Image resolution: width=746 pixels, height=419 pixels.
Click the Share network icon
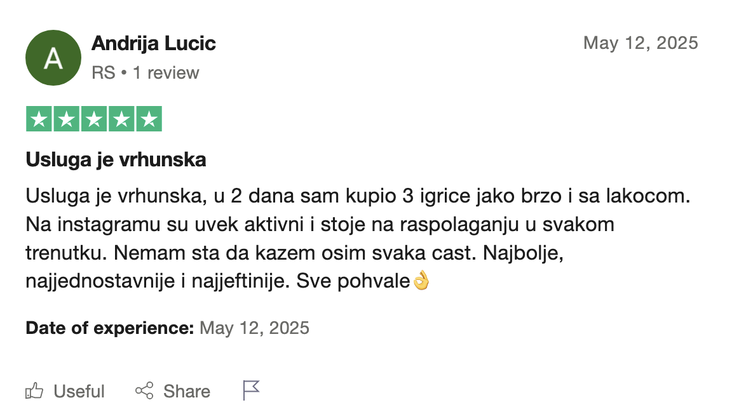[145, 391]
